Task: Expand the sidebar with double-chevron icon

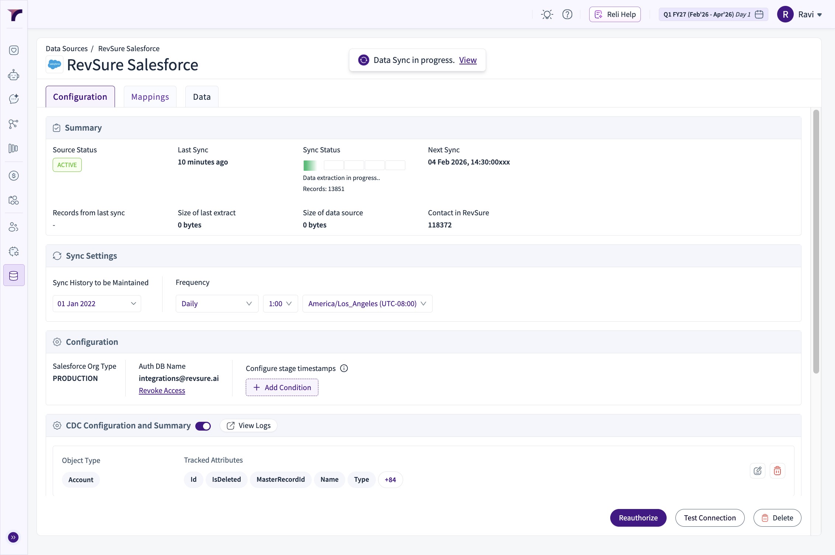Action: (x=13, y=537)
